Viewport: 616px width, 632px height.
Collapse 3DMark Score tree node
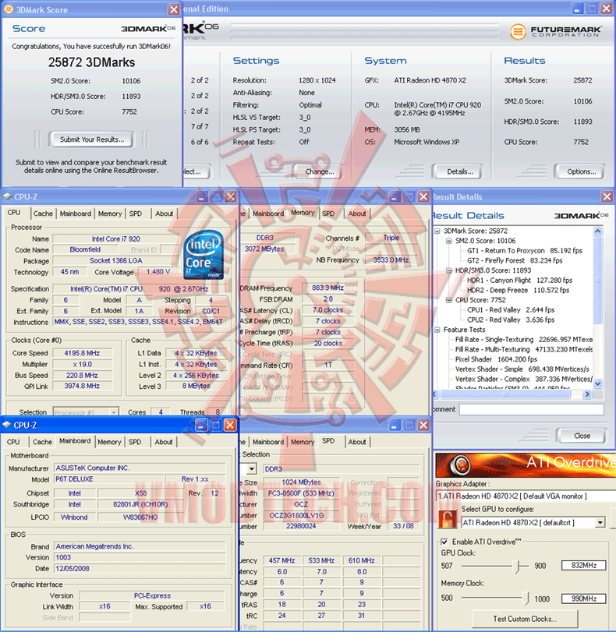pos(437,231)
